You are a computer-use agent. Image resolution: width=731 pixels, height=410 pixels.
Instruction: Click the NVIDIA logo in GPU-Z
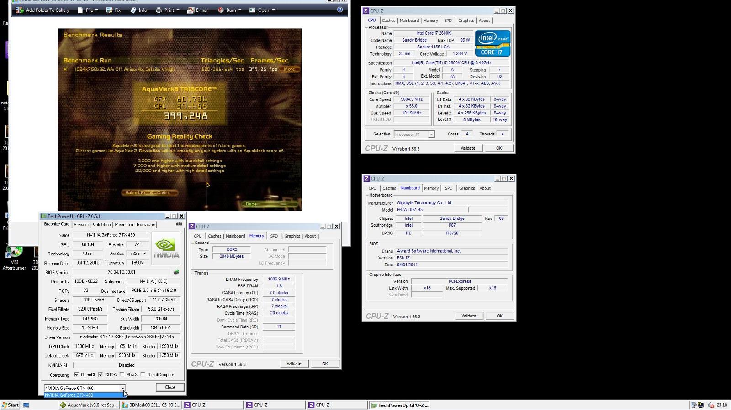[x=166, y=249]
